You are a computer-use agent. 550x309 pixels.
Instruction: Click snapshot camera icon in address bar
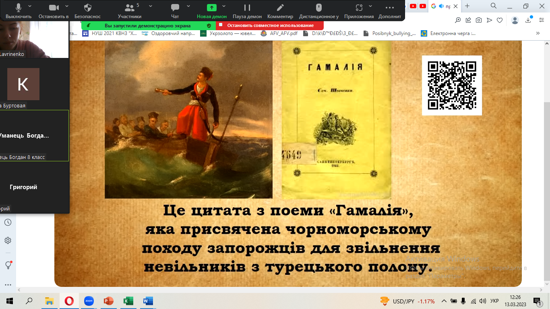click(x=479, y=20)
